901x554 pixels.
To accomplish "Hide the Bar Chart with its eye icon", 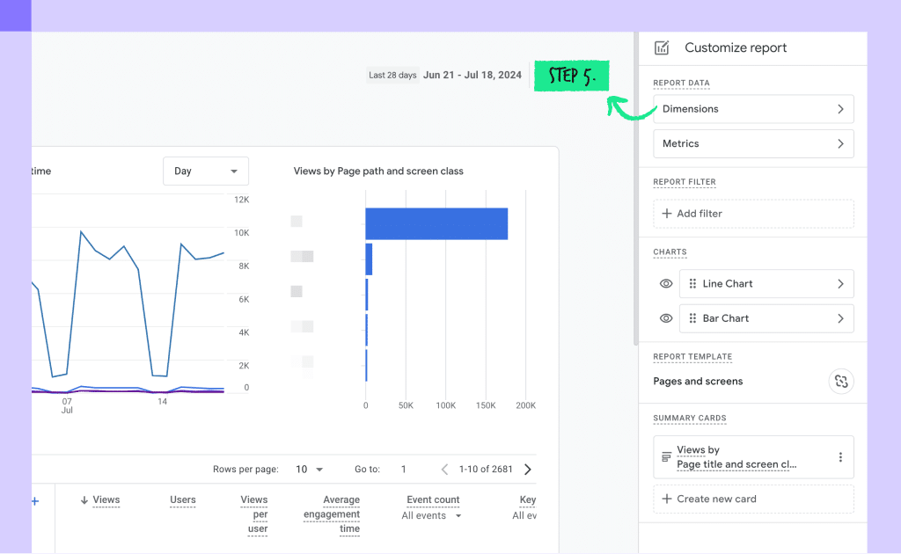I will click(x=666, y=318).
